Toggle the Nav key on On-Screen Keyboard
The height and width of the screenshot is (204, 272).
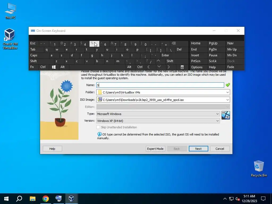pyautogui.click(x=235, y=43)
